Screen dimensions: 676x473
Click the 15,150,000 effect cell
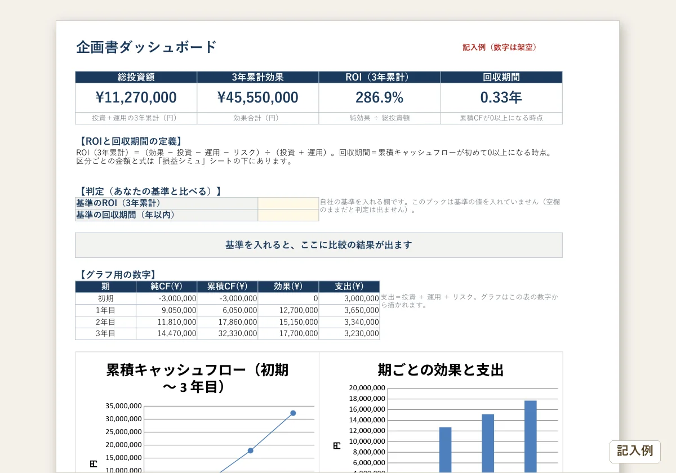click(288, 322)
